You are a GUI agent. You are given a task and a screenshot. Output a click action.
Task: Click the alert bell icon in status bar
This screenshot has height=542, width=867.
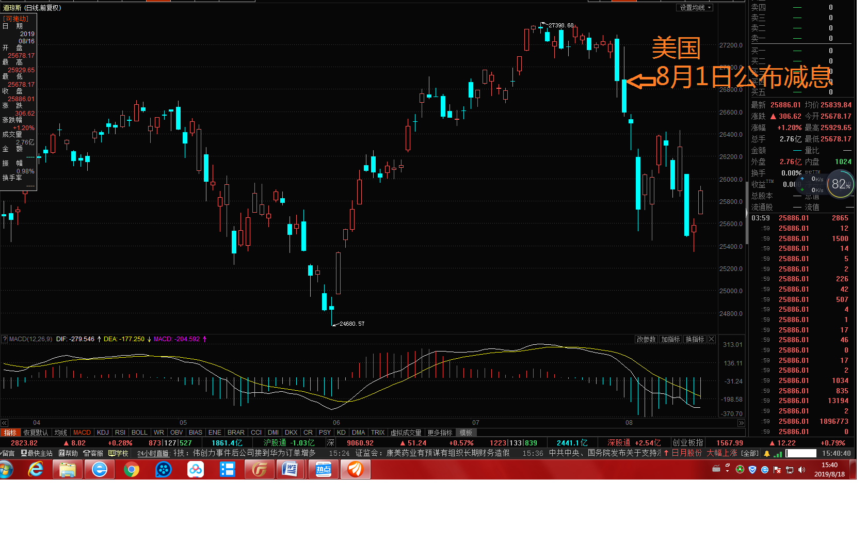[x=767, y=453]
